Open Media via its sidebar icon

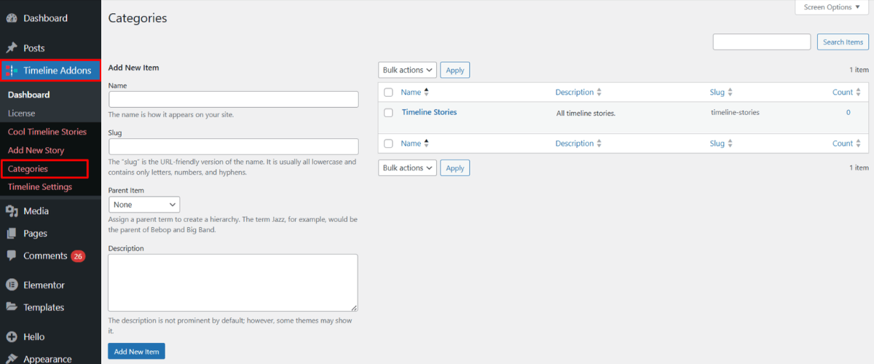pos(12,211)
